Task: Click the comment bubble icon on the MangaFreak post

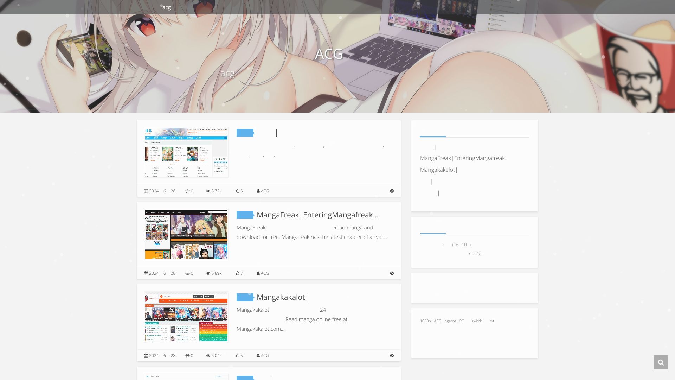Action: 187,273
